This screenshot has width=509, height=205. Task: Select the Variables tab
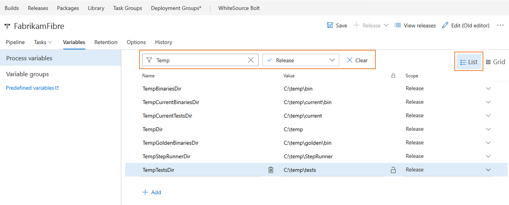click(x=74, y=42)
